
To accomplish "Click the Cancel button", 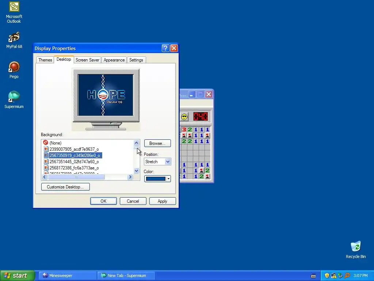I will click(x=133, y=201).
